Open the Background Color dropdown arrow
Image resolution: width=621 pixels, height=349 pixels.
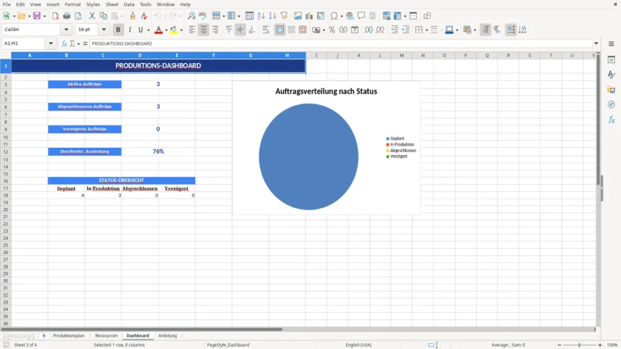pyautogui.click(x=181, y=30)
